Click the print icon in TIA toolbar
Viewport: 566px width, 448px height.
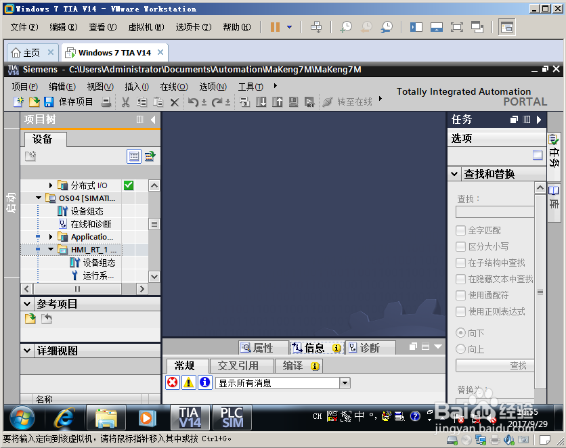(x=106, y=102)
